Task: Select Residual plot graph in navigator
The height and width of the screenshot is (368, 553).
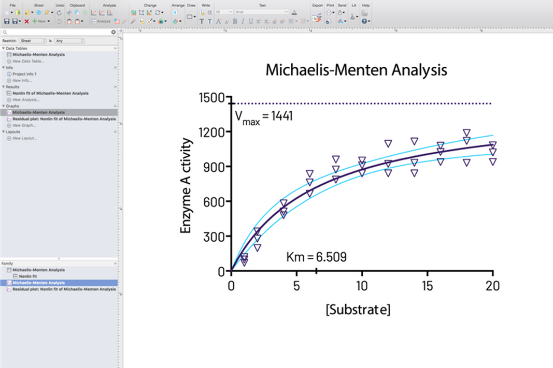Action: coord(64,119)
